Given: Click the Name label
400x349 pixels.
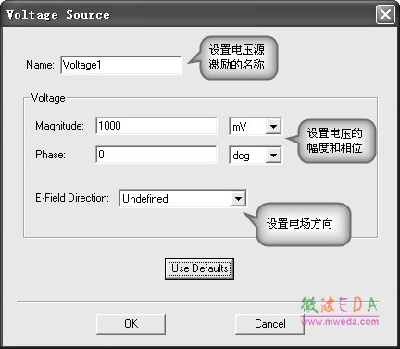Looking at the screenshot, I should click(40, 65).
